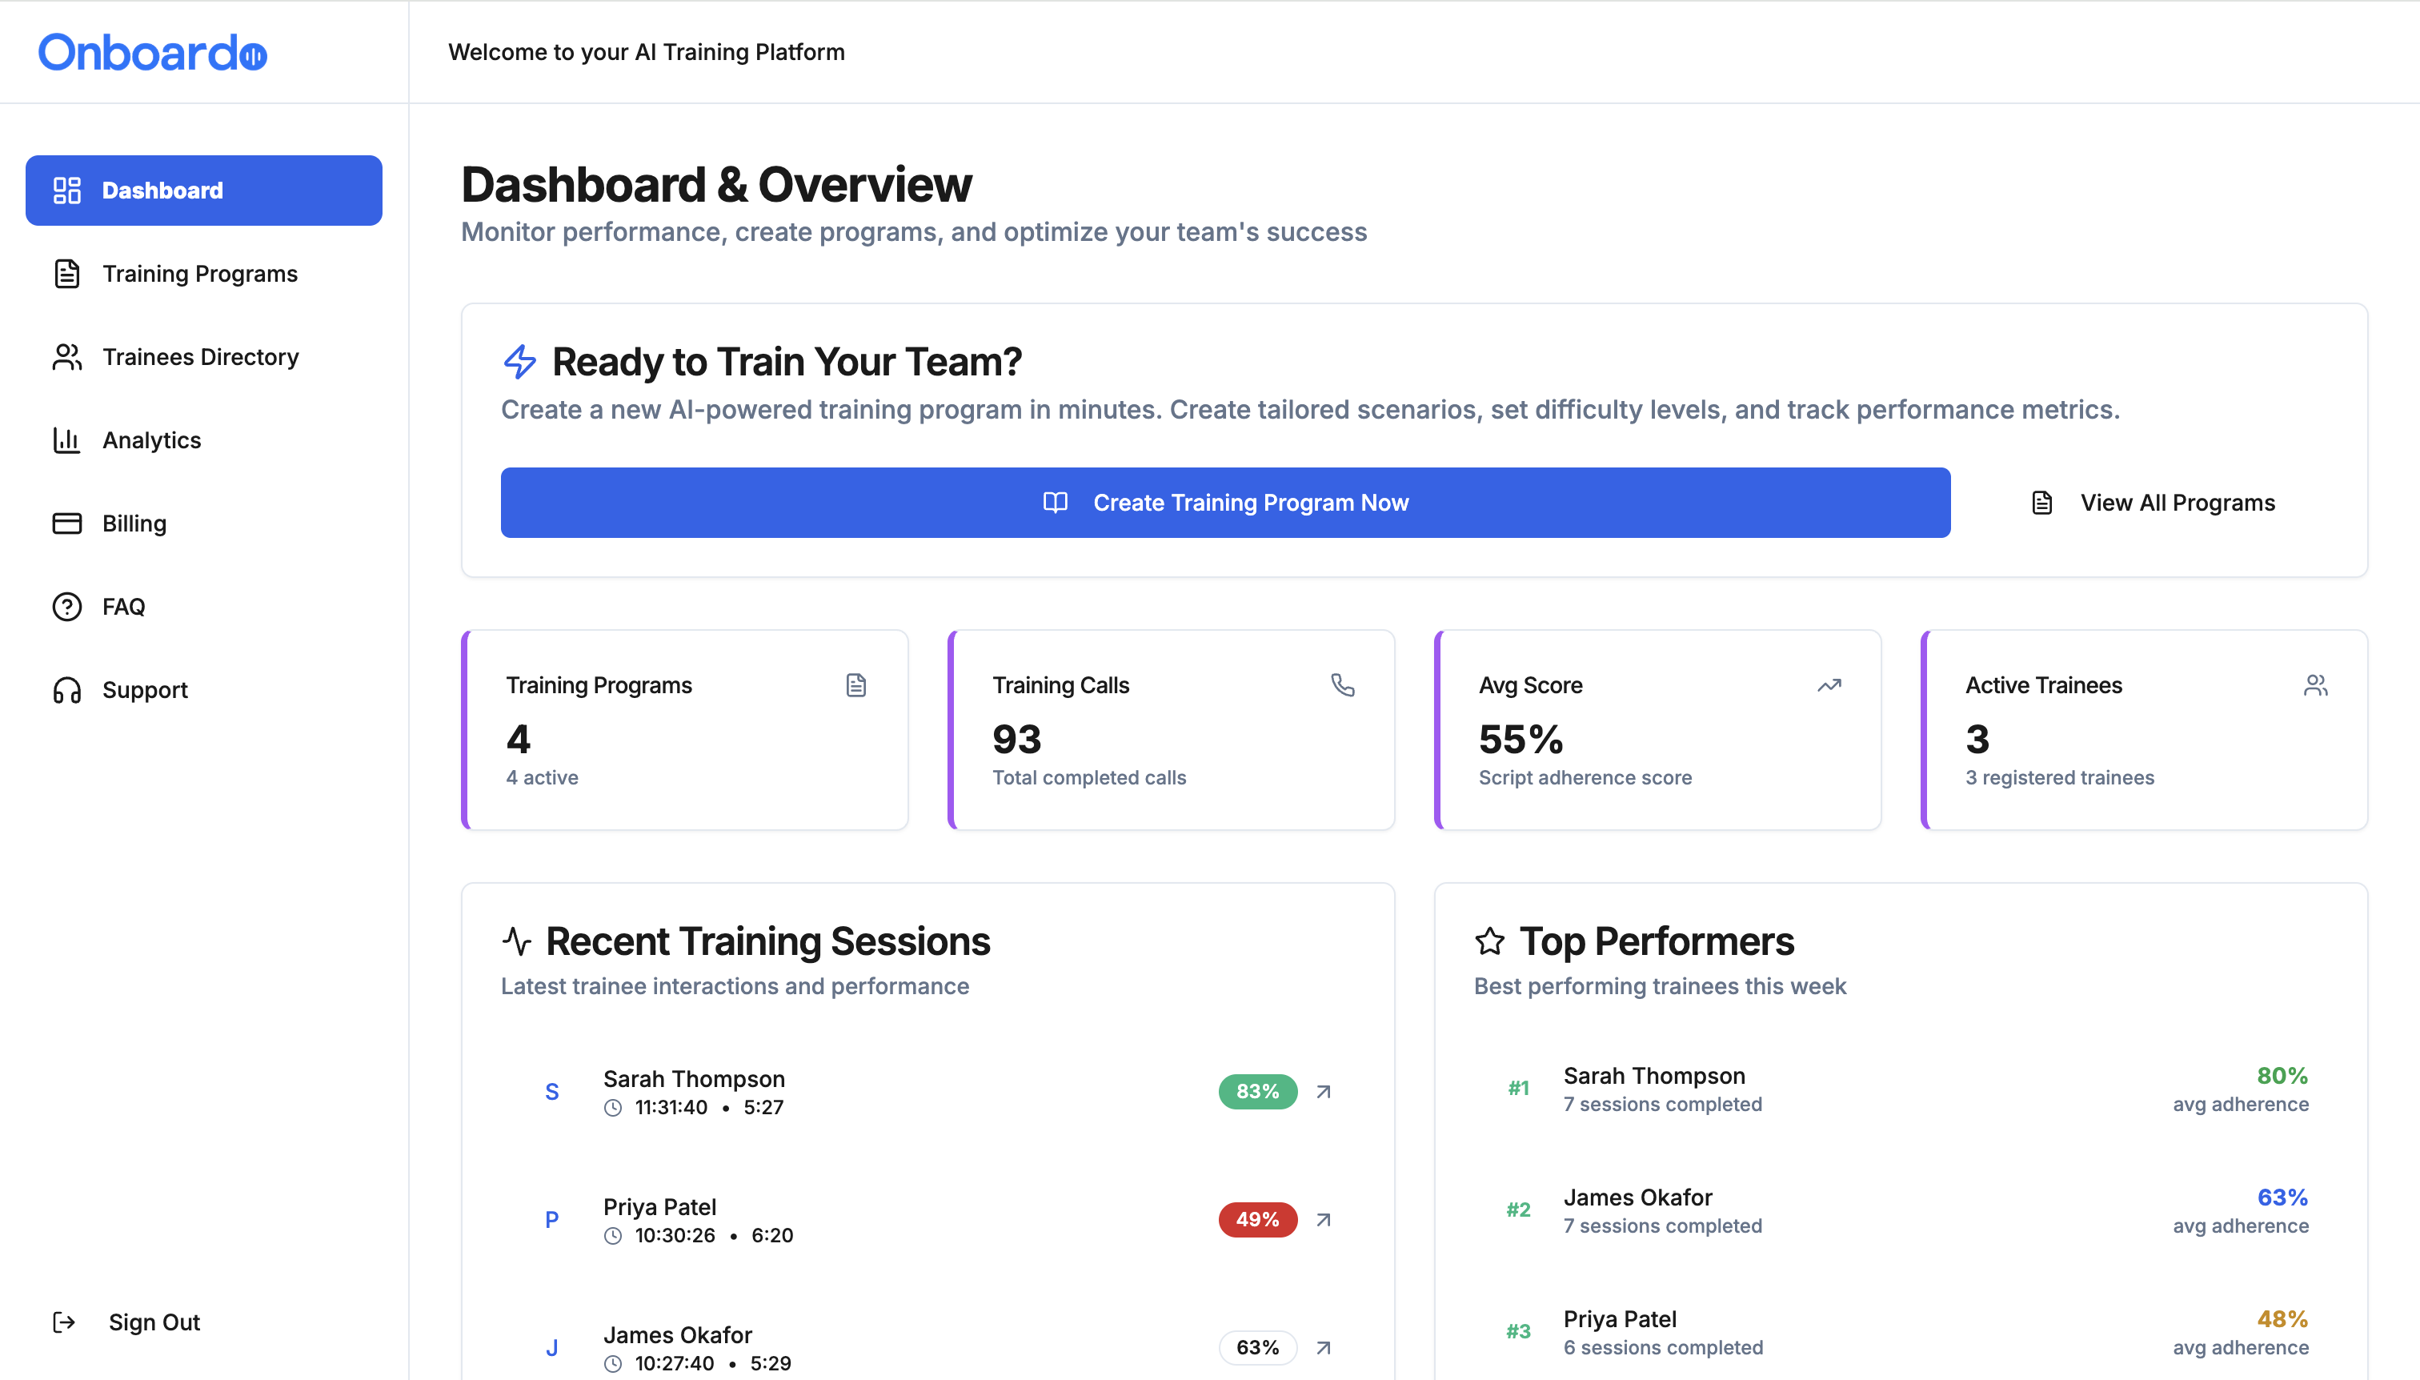Click the 63% avg adherence value
2420x1380 pixels.
click(x=2282, y=1197)
